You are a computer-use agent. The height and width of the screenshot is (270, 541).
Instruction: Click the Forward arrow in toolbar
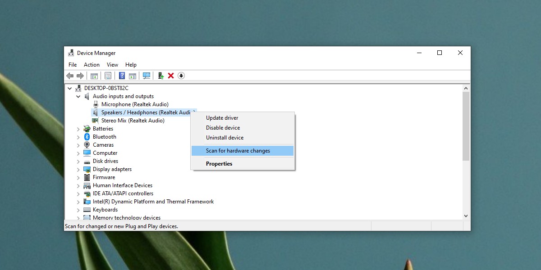(80, 76)
